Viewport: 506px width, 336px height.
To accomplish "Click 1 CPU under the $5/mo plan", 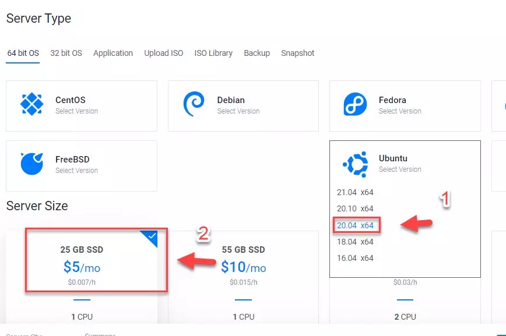I will (x=82, y=317).
